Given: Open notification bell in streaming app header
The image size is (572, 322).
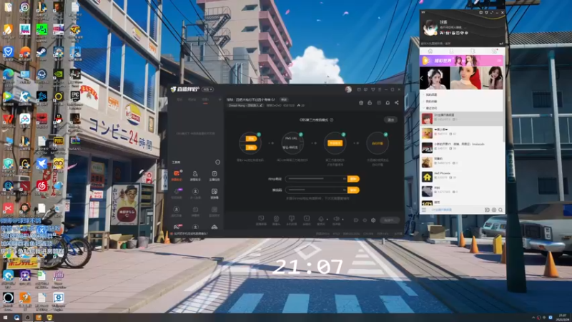Looking at the screenshot, I should coord(388,103).
